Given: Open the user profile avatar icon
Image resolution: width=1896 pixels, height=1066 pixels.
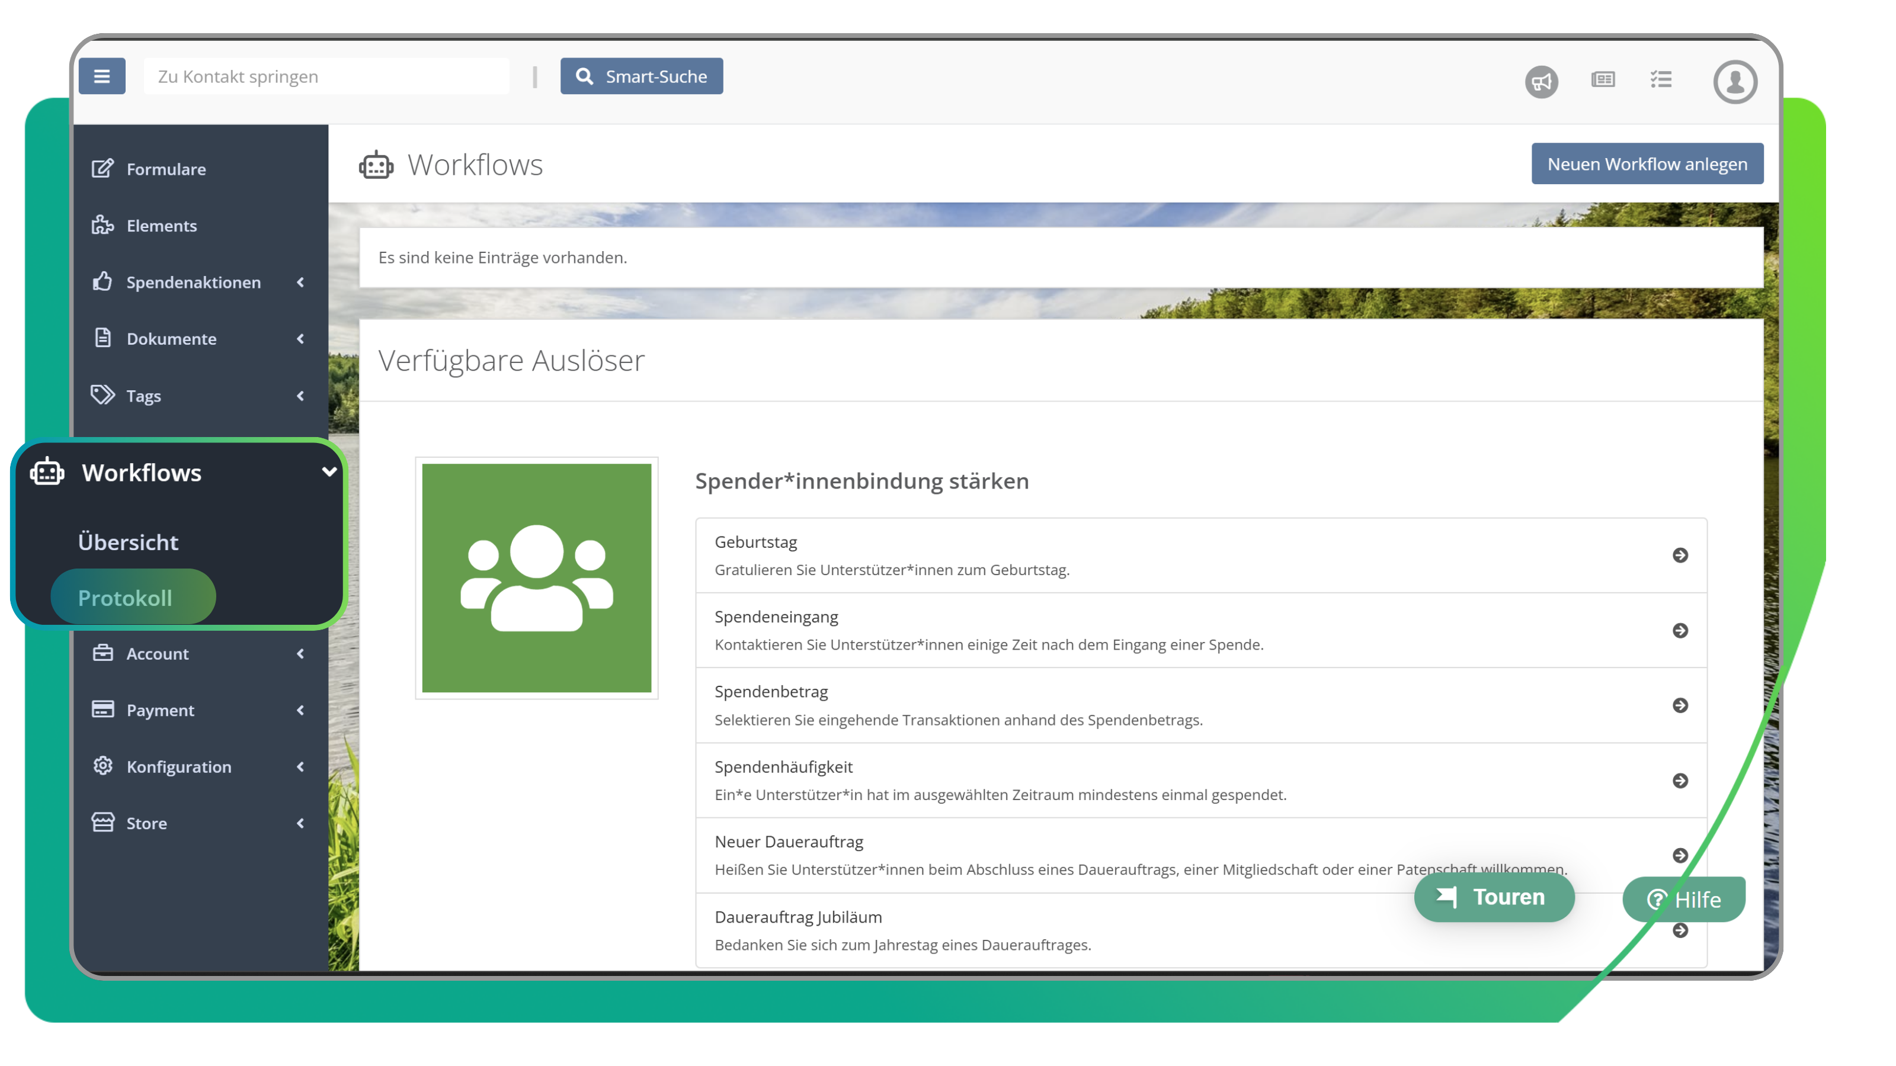Looking at the screenshot, I should [x=1735, y=81].
